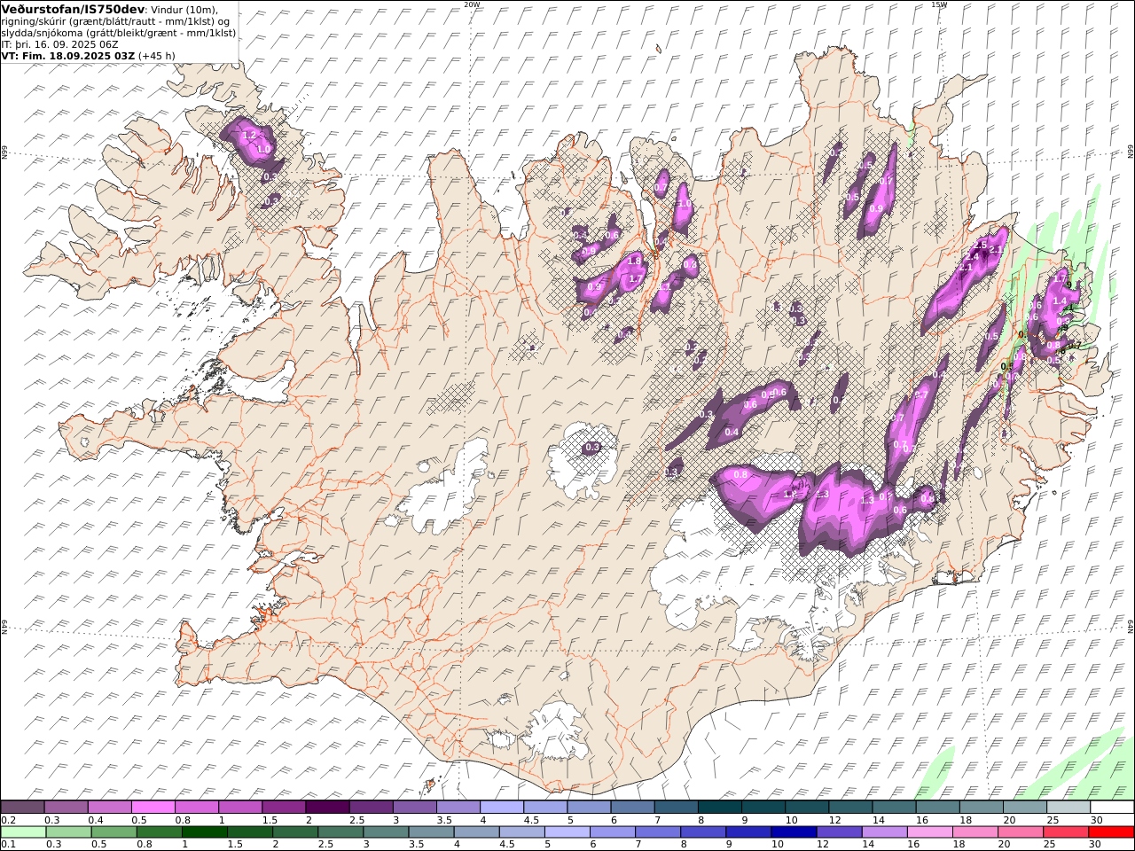This screenshot has height=851, width=1135.
Task: Pick the darkest purple 2–2.5 legend swatch
Action: 326,808
